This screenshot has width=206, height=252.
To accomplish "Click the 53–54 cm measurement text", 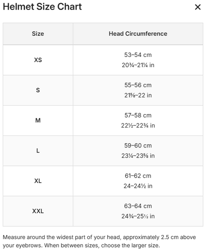I will pos(138,55).
